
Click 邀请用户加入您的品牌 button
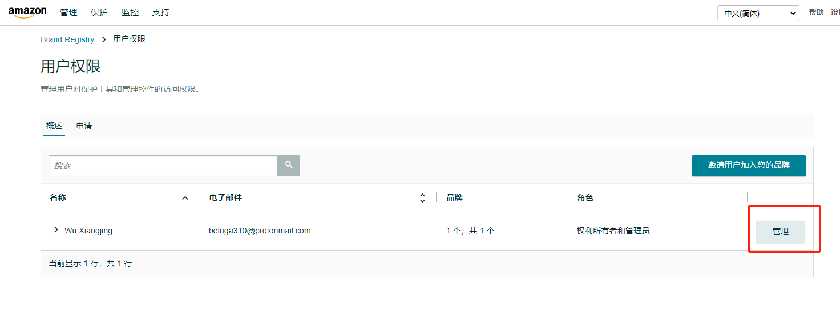[749, 165]
